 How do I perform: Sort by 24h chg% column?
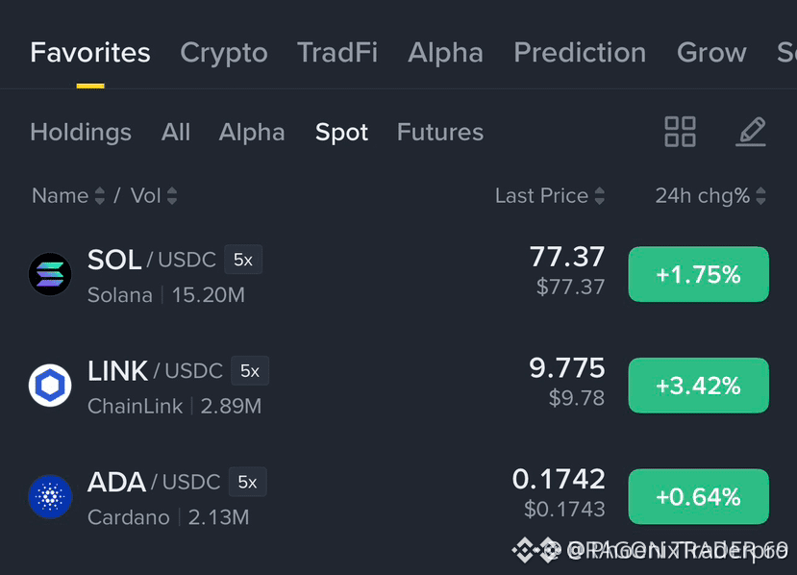click(710, 196)
